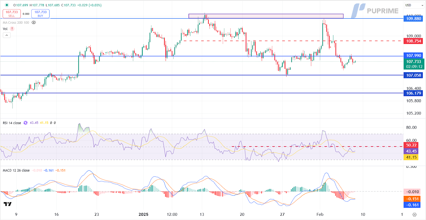The height and width of the screenshot is (220, 426).
Task: Click the MACD signal -0.151 orange label
Action: click(x=412, y=199)
